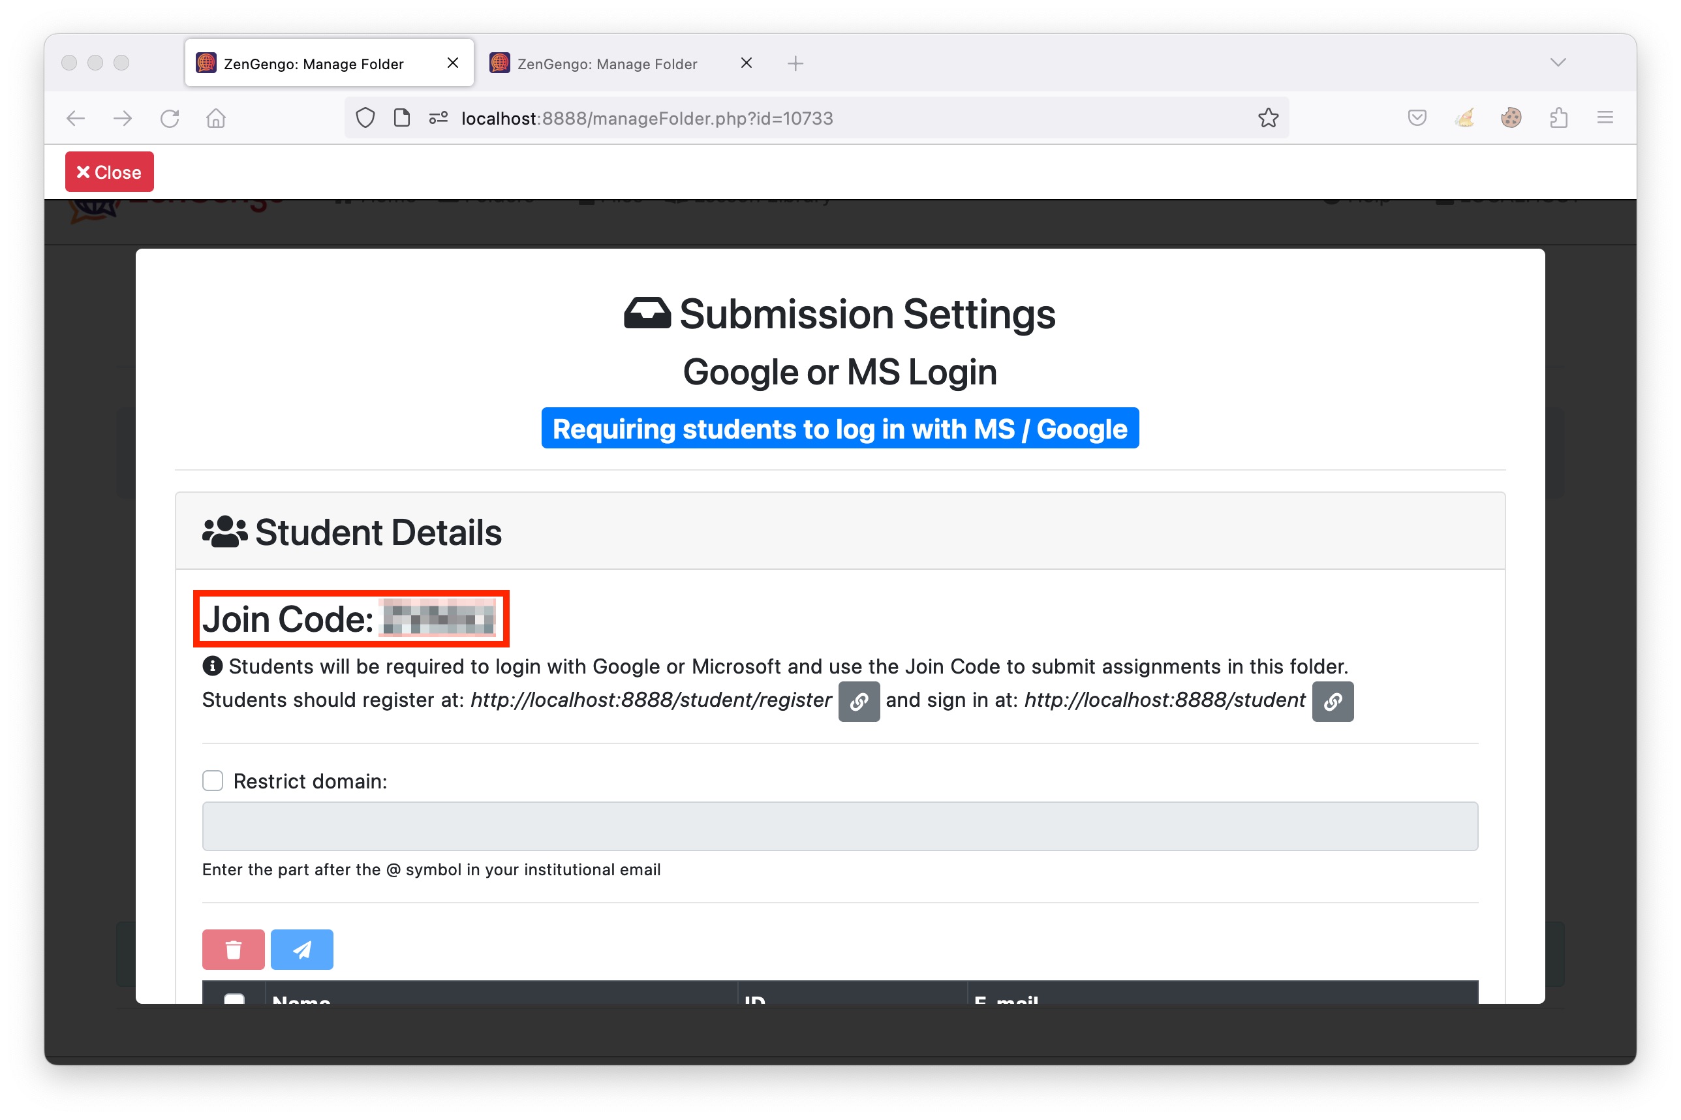
Task: Enable the Restrict domain checkbox
Action: click(212, 781)
